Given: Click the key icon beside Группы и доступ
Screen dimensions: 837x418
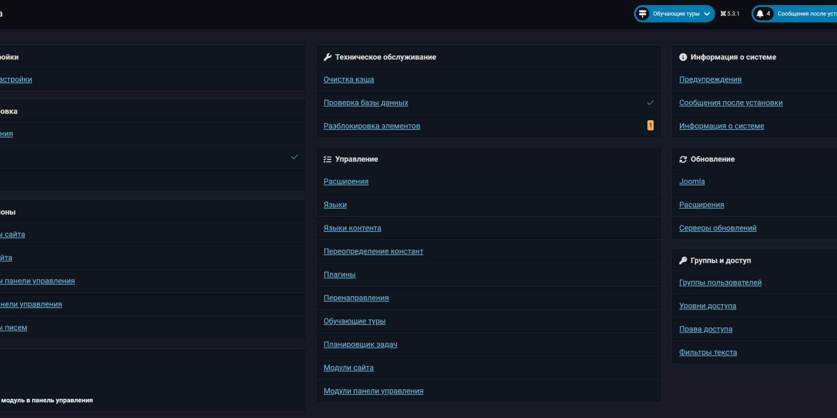Looking at the screenshot, I should pos(683,260).
